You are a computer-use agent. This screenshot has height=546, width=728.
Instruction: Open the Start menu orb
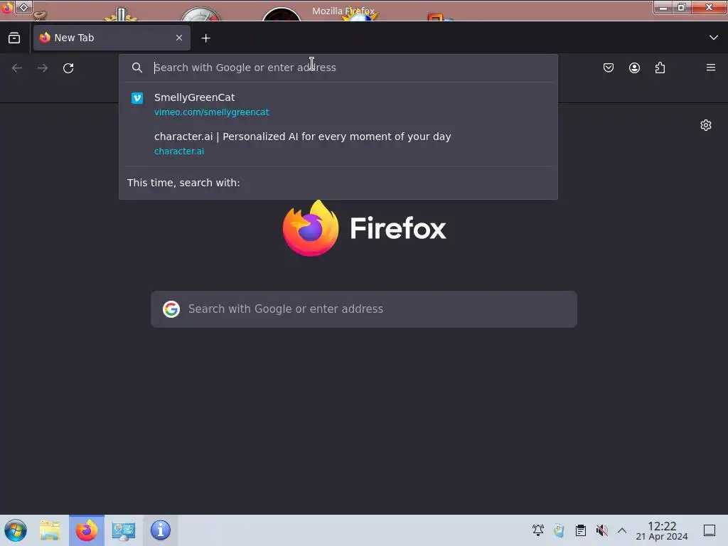pos(16,530)
